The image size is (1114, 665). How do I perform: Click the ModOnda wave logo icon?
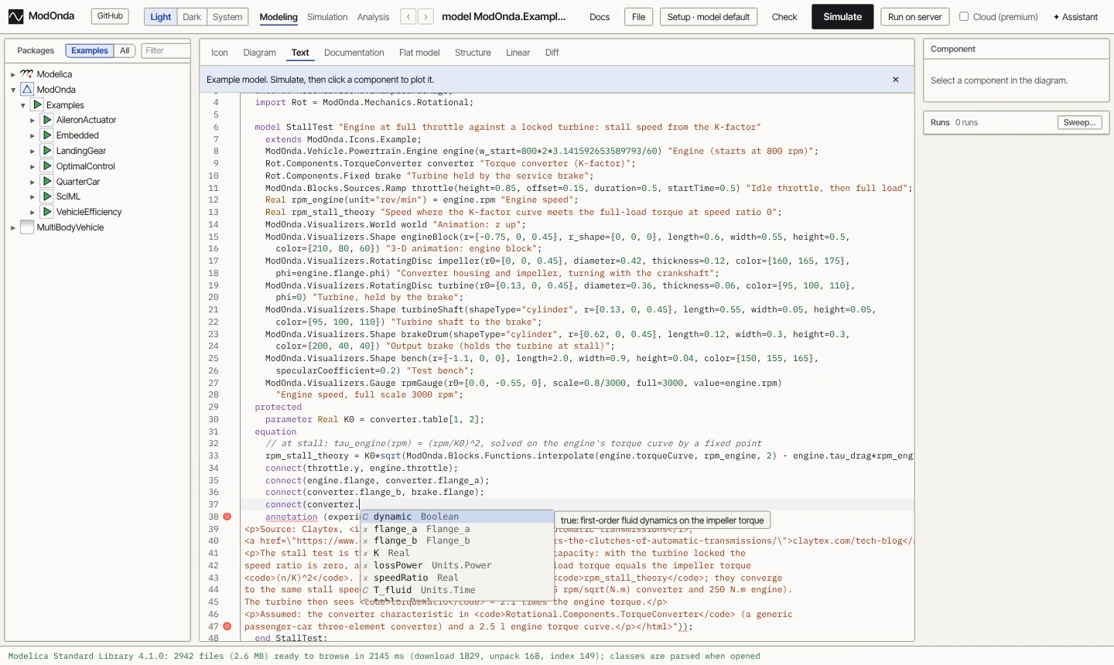15,16
